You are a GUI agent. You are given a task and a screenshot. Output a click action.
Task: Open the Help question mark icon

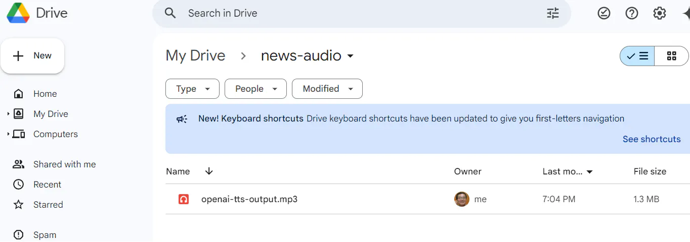(x=632, y=13)
